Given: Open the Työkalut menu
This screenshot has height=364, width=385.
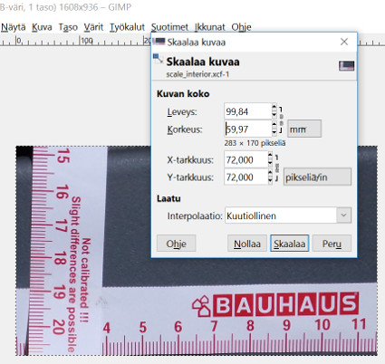Looking at the screenshot, I should 127,27.
